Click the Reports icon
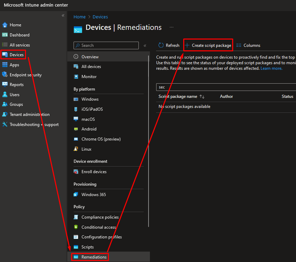The height and width of the screenshot is (262, 296). 5,84
